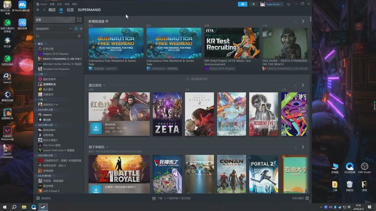Open Resident Evil cover in recent games
The height and width of the screenshot is (211, 376).
pyautogui.click(x=264, y=114)
